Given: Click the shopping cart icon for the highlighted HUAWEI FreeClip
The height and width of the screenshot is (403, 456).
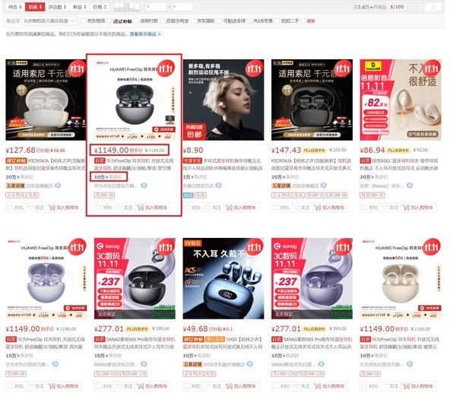Looking at the screenshot, I should point(140,208).
